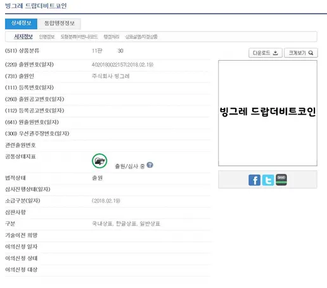Click product class number 30
327x288 pixels.
point(120,51)
